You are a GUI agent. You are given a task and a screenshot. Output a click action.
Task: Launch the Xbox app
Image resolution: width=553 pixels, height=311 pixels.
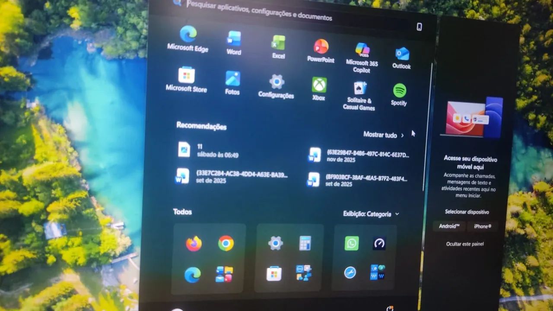coord(319,89)
